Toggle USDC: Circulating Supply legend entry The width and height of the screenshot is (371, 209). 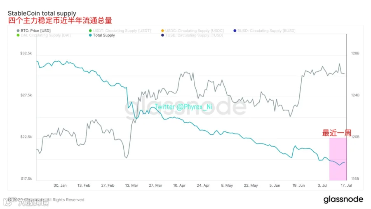[193, 31]
